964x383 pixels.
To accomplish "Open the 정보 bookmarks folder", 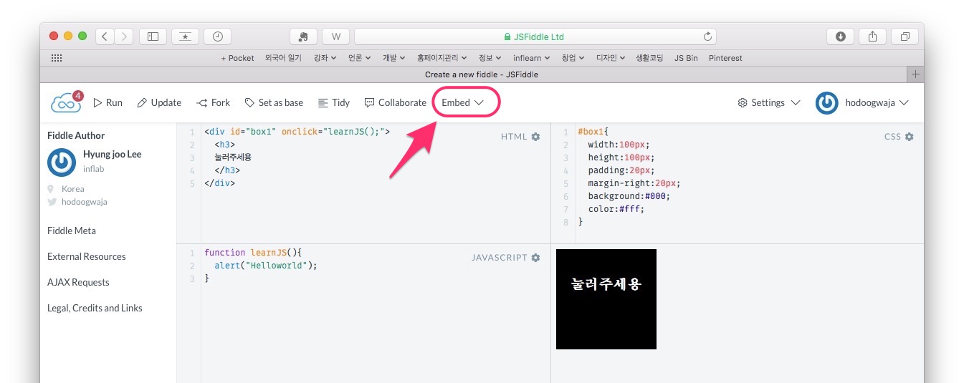I will (x=490, y=58).
